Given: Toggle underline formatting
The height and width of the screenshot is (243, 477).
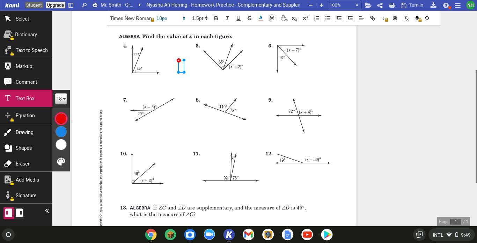Looking at the screenshot, I should click(239, 18).
